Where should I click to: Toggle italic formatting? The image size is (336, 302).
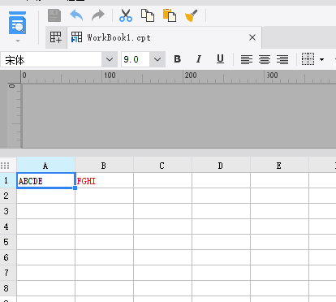[x=199, y=59]
